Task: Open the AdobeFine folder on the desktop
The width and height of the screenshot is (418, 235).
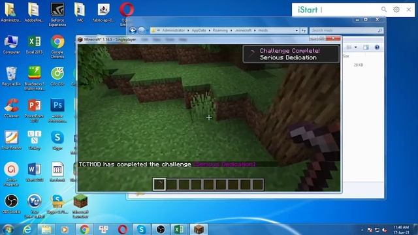Action: pyautogui.click(x=34, y=12)
